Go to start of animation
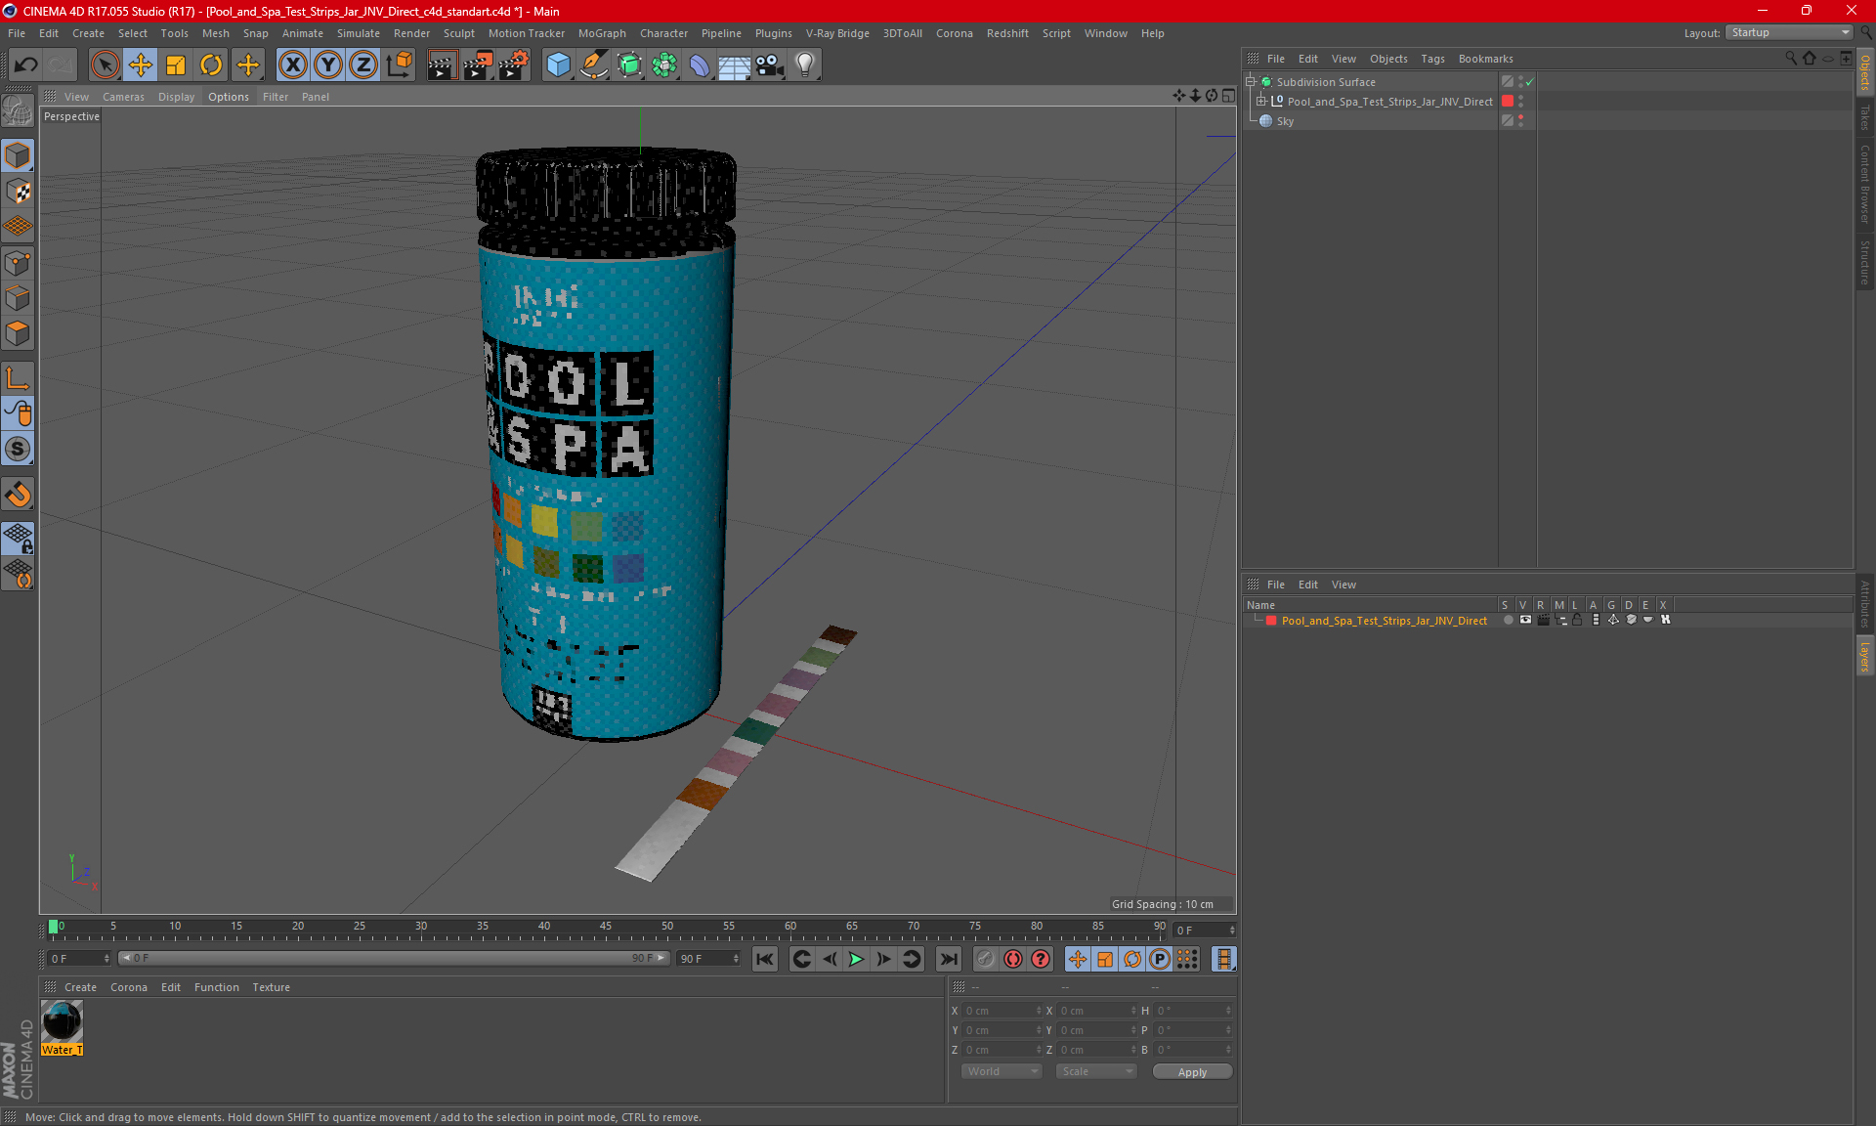This screenshot has height=1126, width=1876. pos(765,959)
